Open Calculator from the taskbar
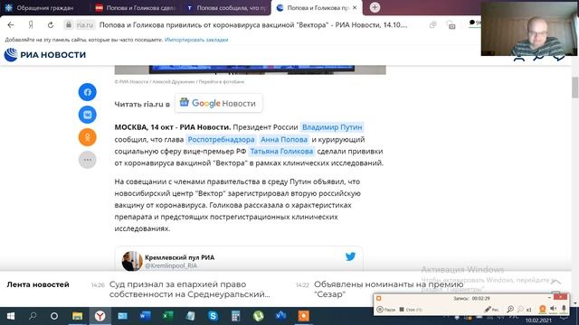 [x=235, y=316]
